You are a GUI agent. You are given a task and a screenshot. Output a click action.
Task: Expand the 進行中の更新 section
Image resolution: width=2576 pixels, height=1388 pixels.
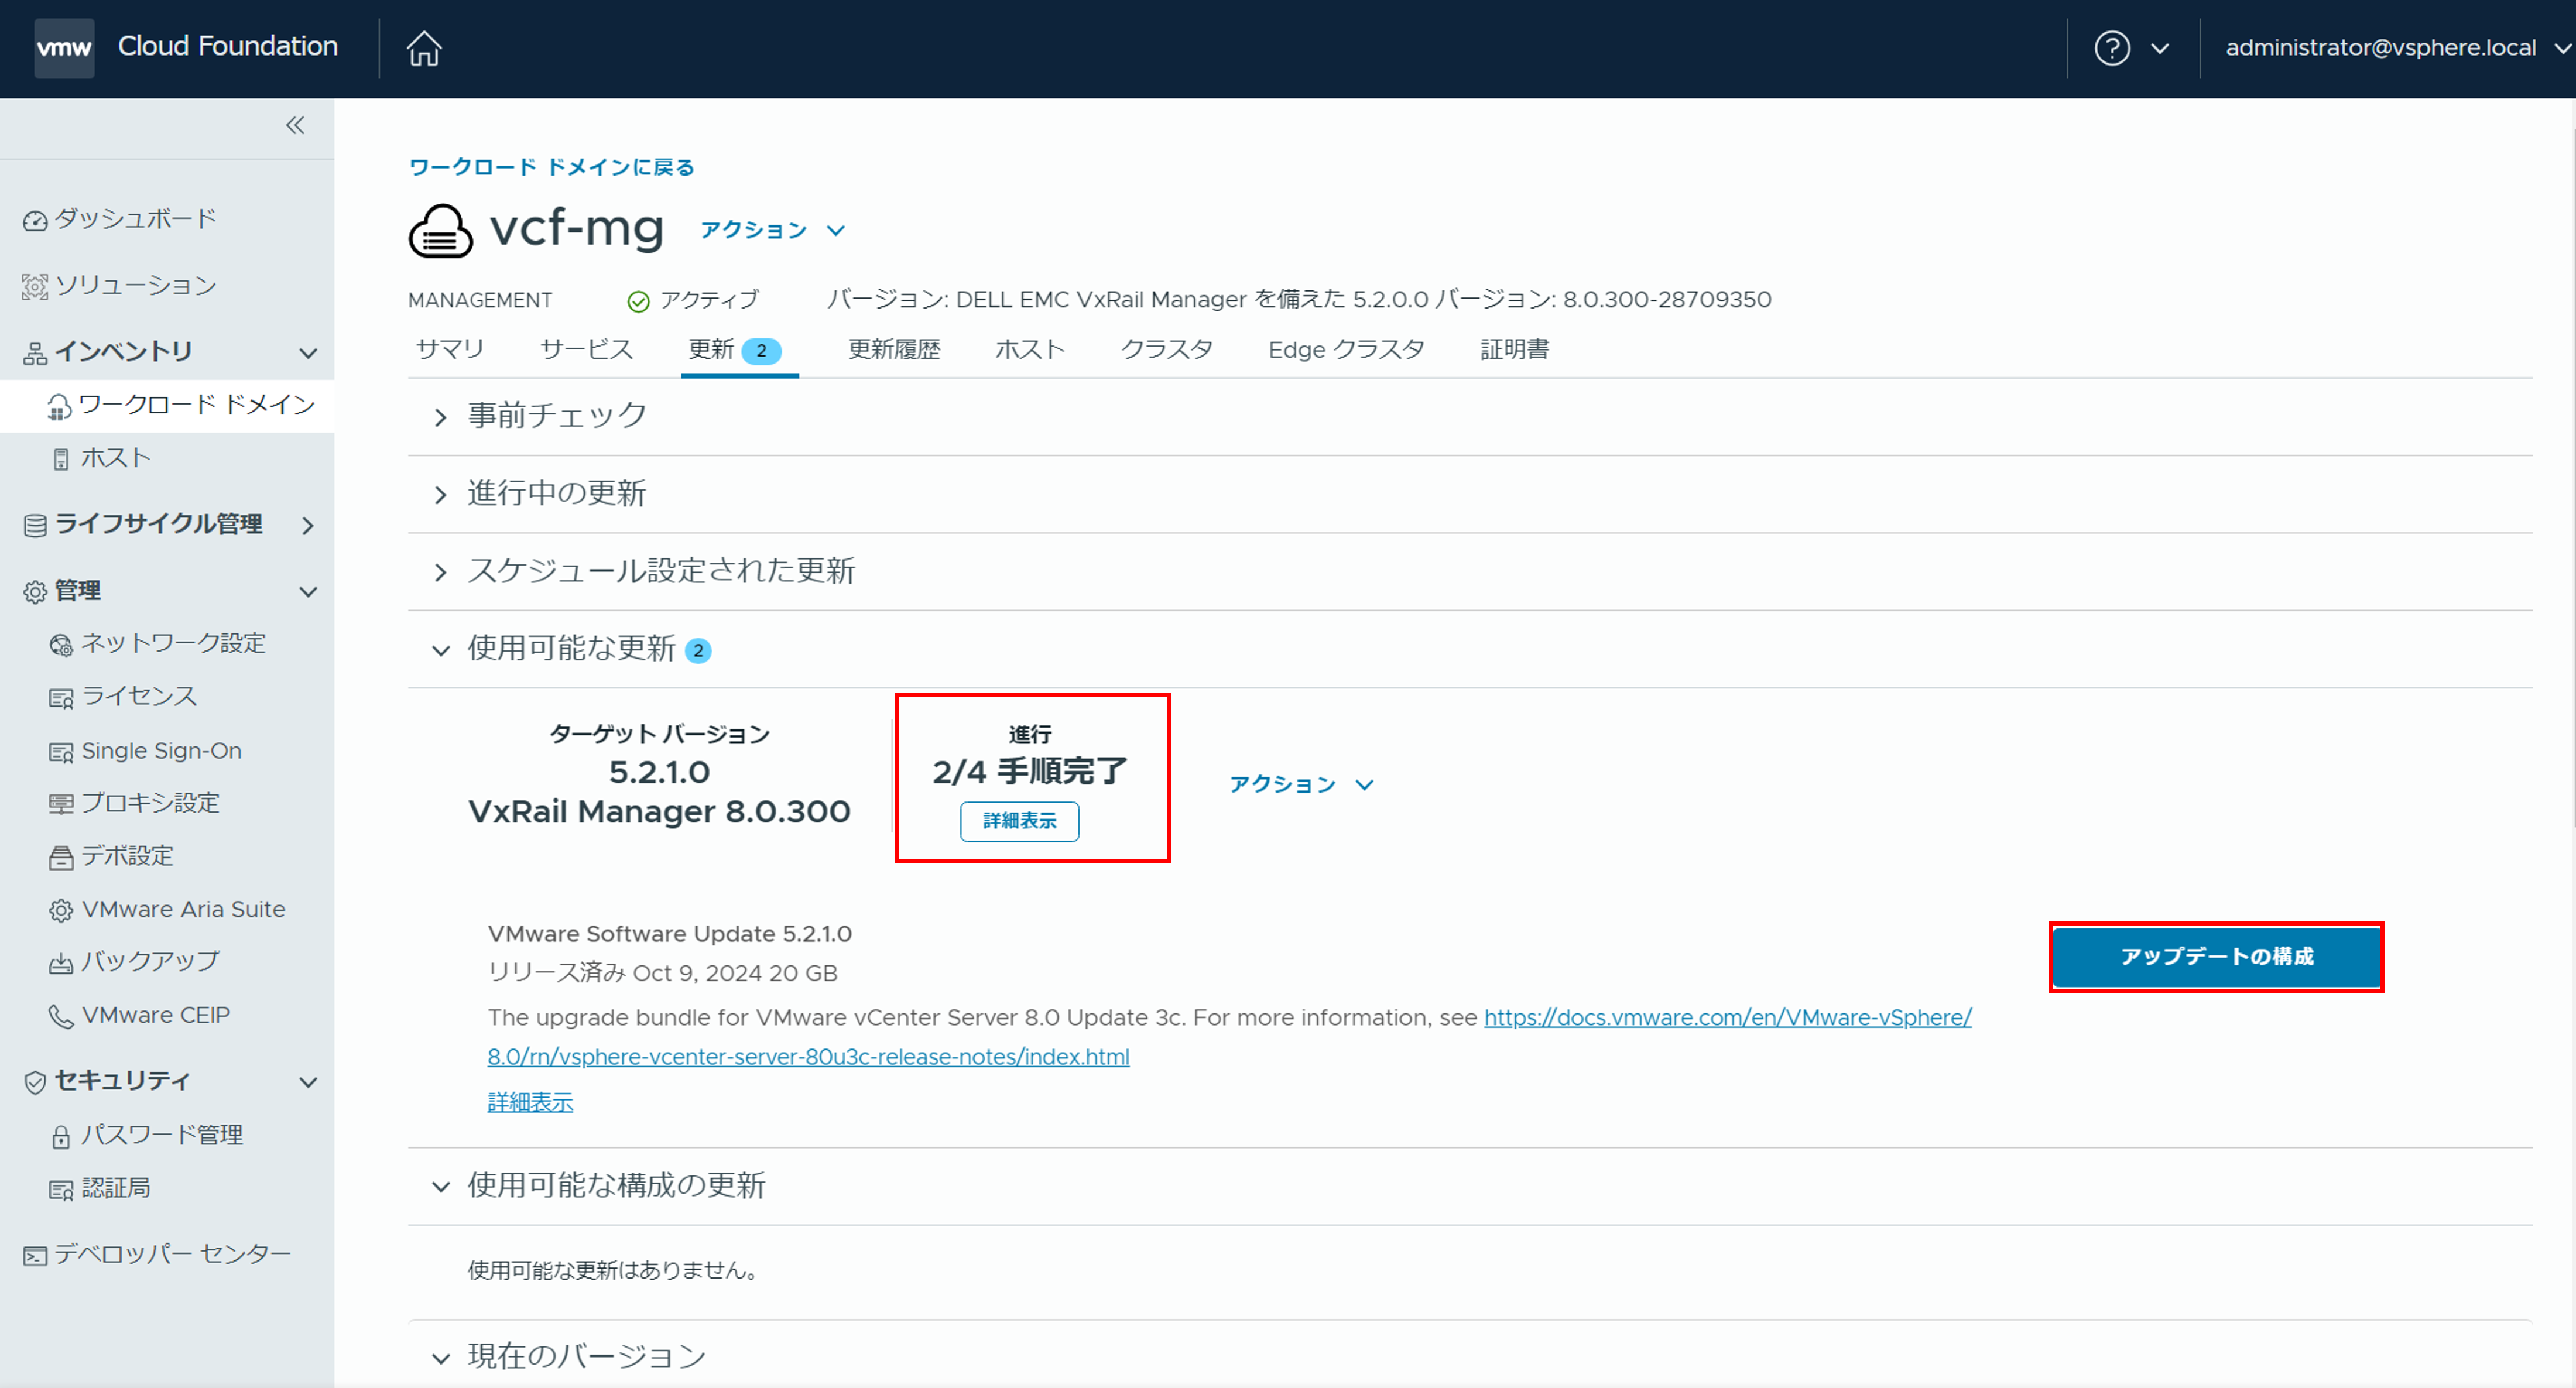[x=440, y=494]
